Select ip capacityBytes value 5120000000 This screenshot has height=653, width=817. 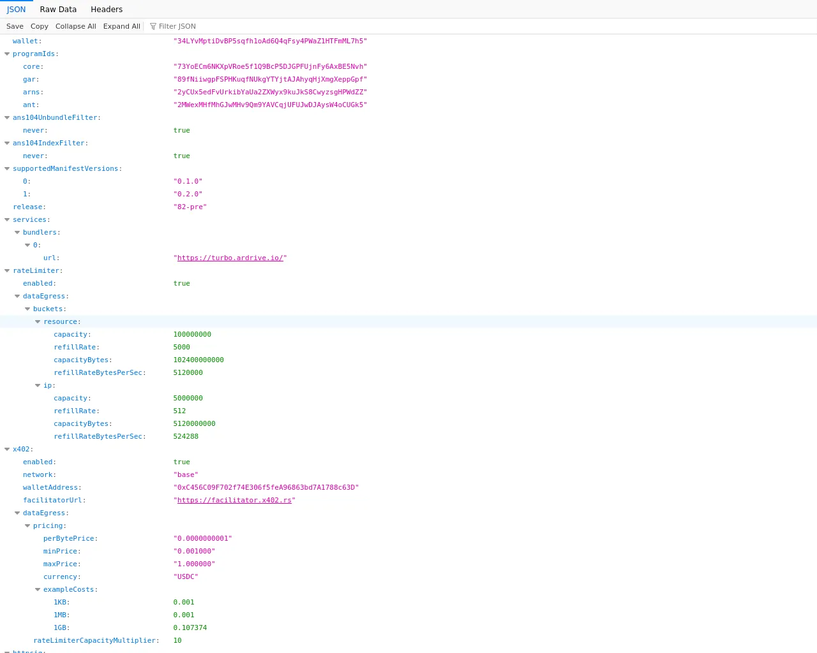point(195,423)
